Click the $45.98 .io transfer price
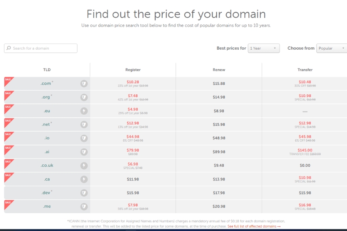Image resolution: width=347 pixels, height=231 pixels. 305,137
